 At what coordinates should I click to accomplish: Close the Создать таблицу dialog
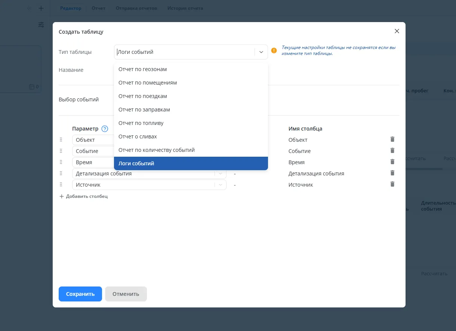397,31
